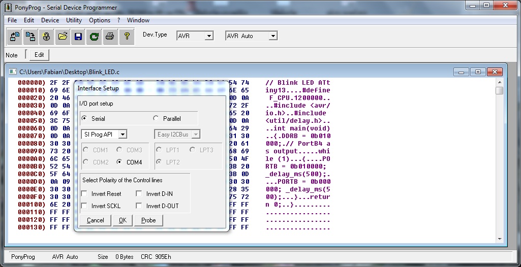Click the Probe button
The image size is (521, 267).
148,220
